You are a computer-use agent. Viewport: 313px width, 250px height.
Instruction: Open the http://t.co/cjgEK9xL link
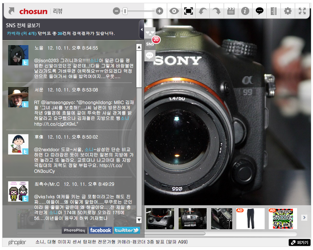point(56,124)
